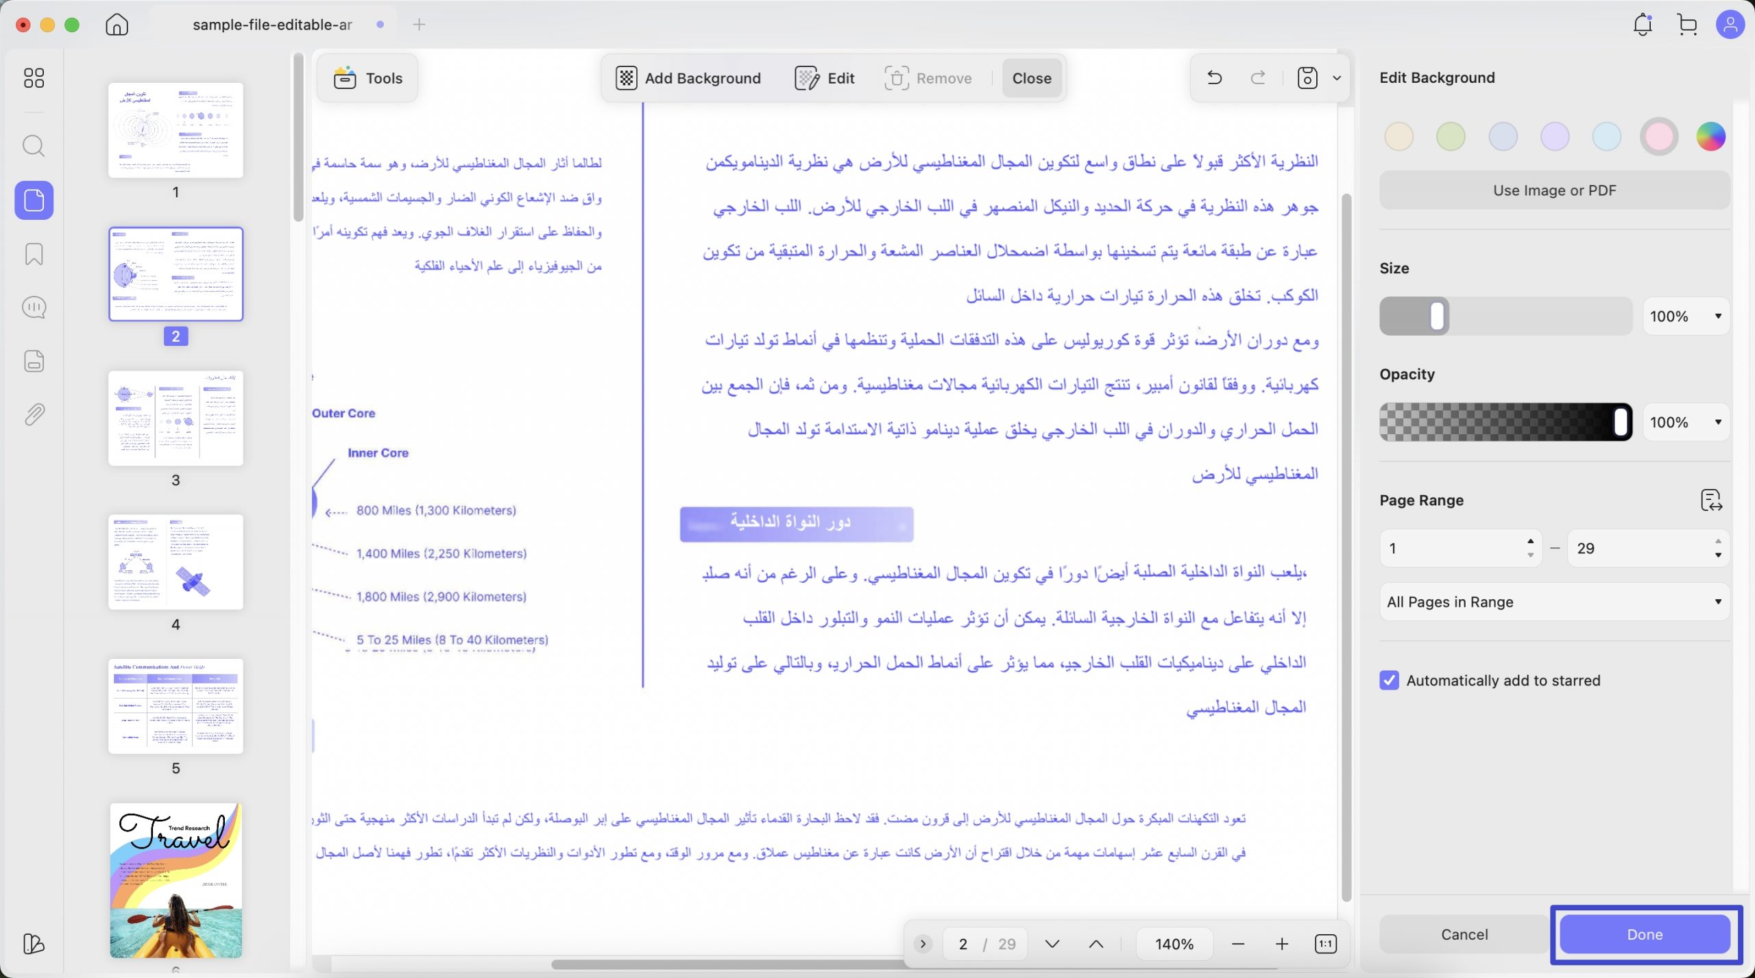Go to previous page chevron up

pos(1096,944)
